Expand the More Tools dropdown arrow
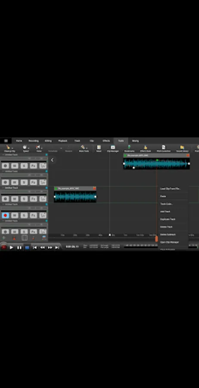 coord(87,148)
